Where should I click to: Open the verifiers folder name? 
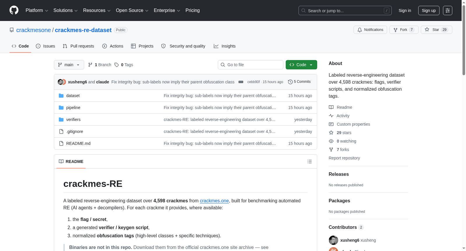[73, 120]
